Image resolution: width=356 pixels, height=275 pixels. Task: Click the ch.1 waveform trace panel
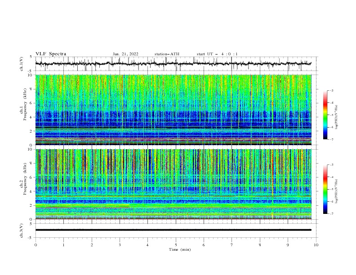[177, 64]
